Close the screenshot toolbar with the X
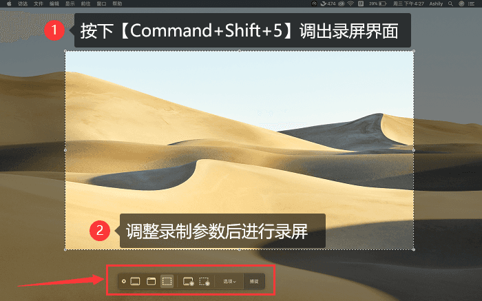 (x=123, y=281)
